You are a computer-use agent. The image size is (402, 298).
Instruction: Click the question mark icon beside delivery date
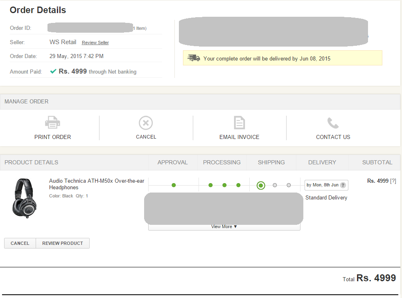[343, 185]
